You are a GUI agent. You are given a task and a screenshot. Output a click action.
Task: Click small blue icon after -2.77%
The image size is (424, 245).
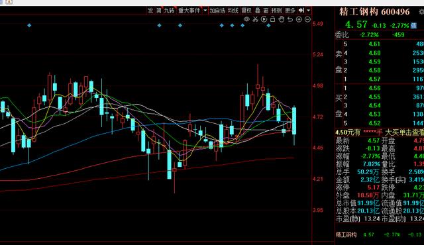[x=413, y=26]
